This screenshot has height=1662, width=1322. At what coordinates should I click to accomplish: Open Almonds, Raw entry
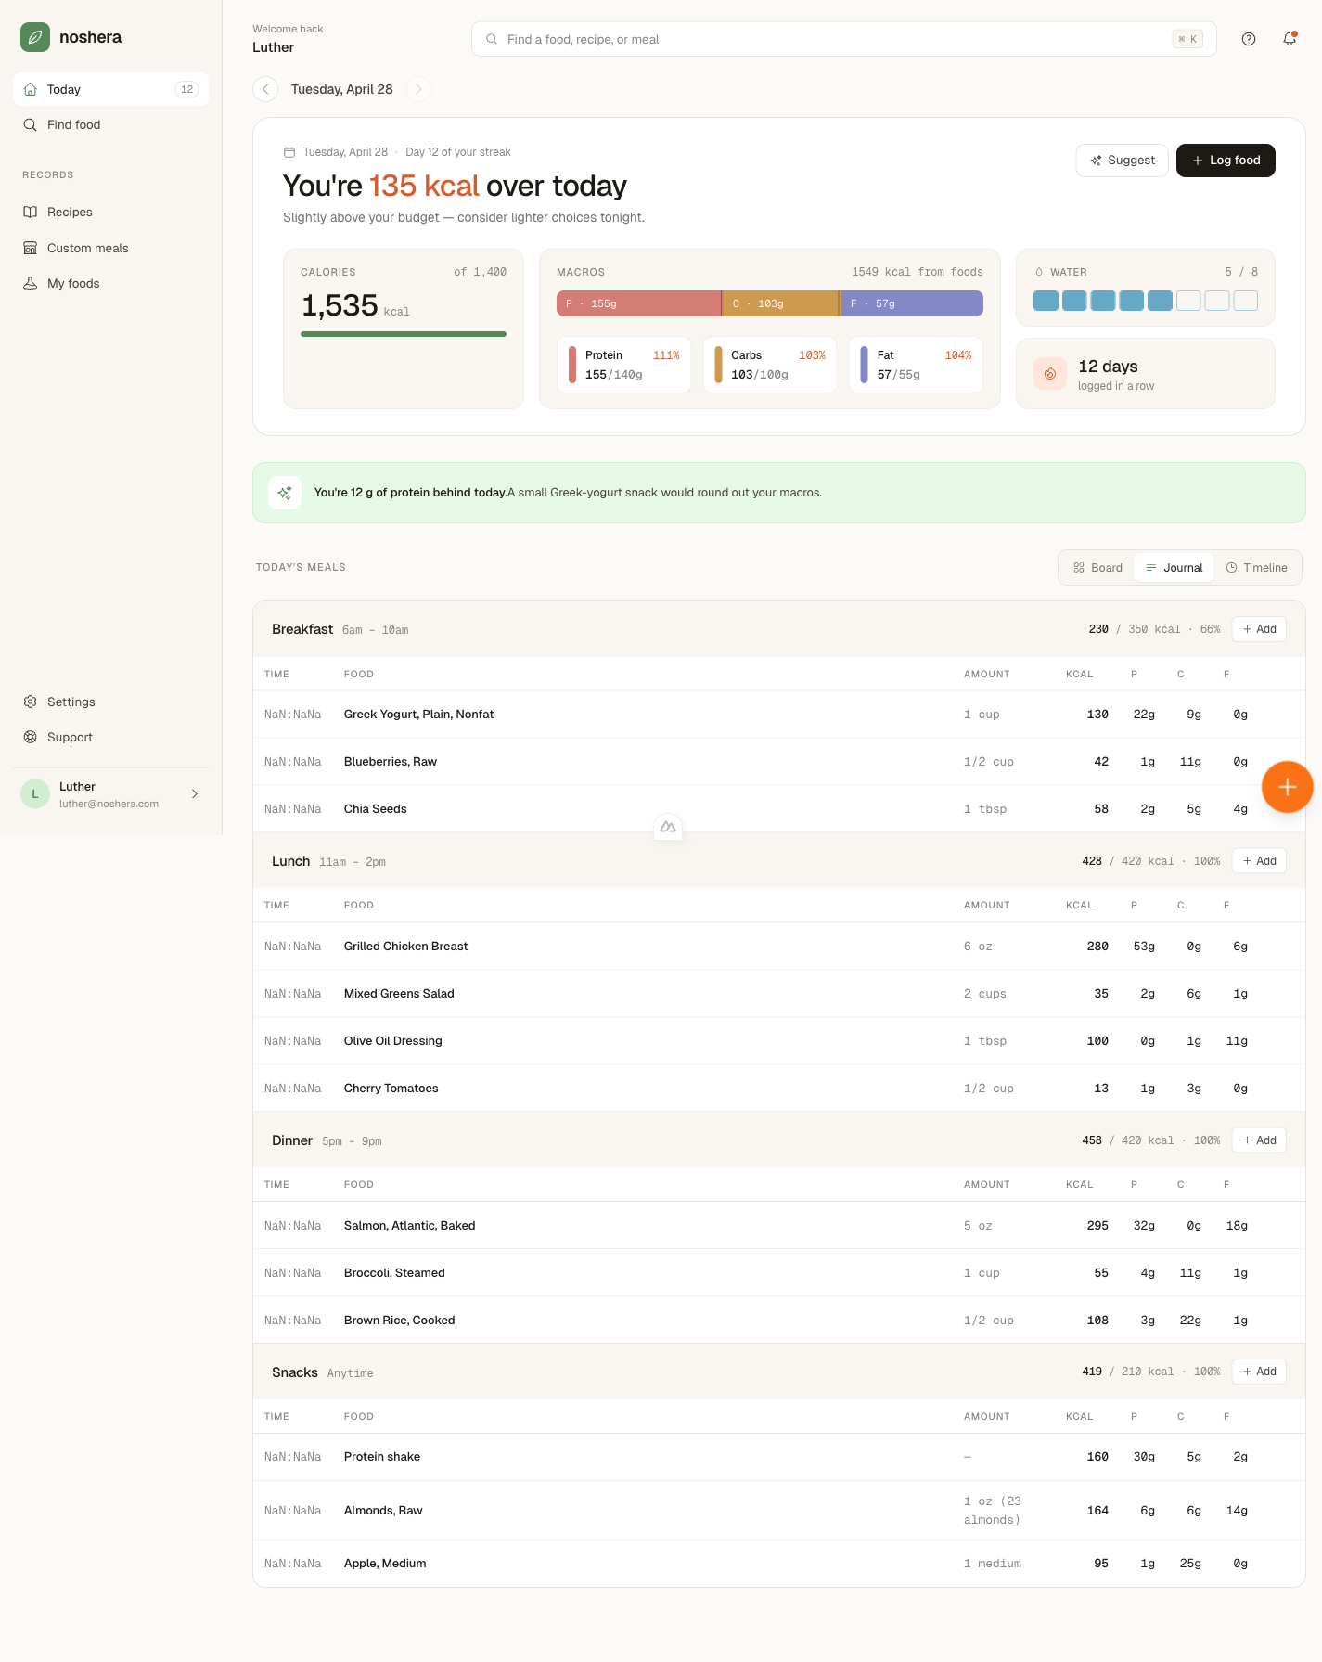[779, 1511]
